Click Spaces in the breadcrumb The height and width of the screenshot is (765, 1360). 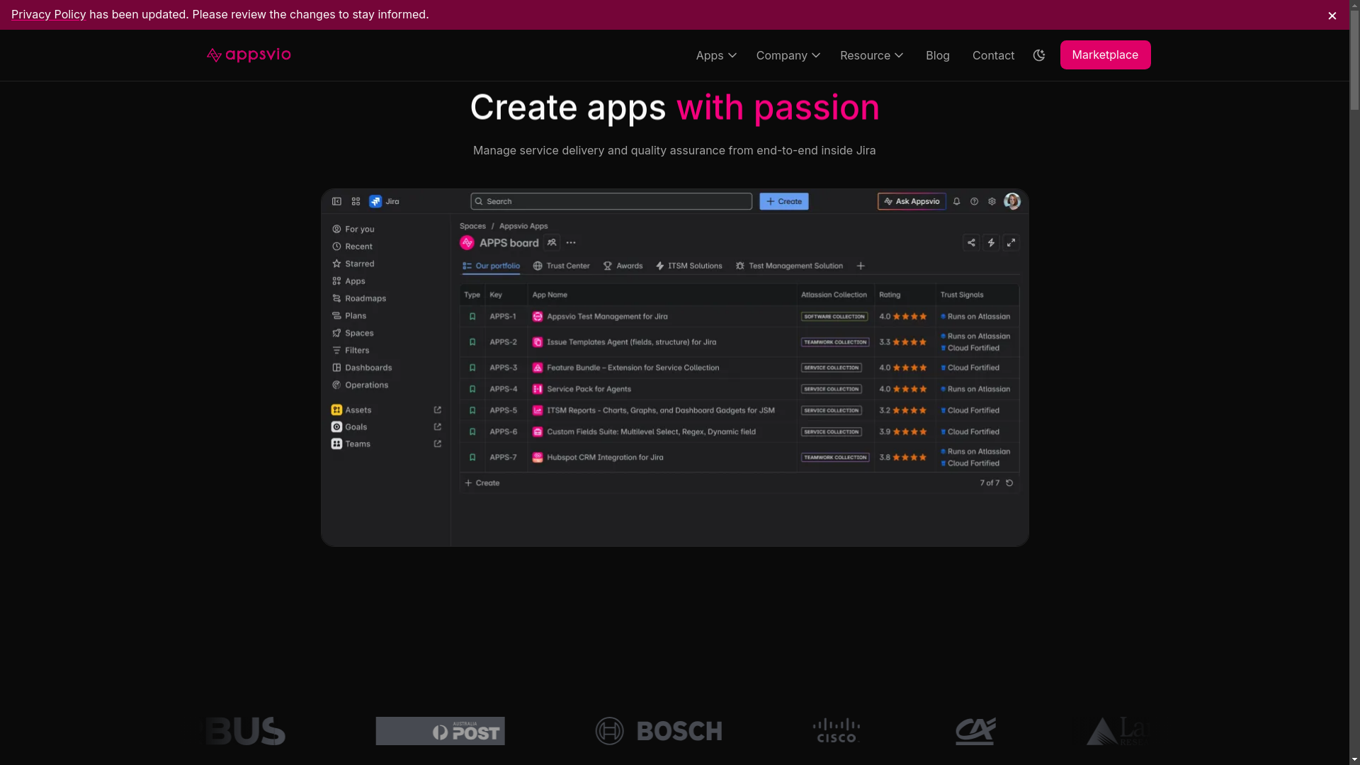point(472,226)
